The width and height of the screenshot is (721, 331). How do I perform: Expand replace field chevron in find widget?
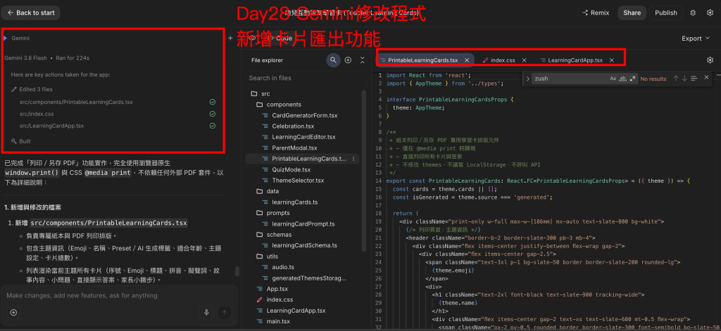(x=527, y=79)
